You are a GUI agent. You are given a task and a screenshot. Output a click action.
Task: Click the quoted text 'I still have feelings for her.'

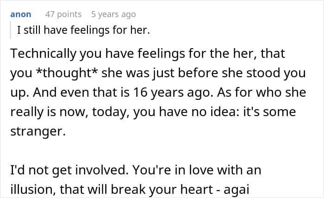84,31
